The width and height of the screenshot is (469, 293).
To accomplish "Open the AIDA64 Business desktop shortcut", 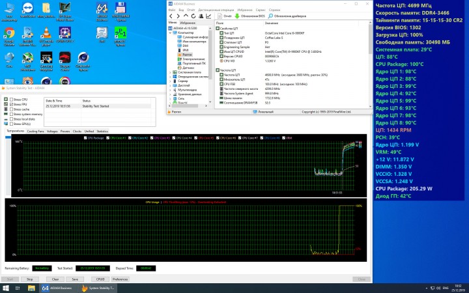I will [102, 12].
